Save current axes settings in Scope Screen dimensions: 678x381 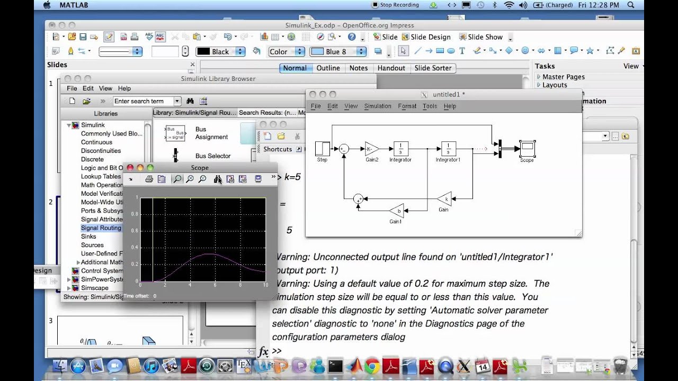[230, 179]
